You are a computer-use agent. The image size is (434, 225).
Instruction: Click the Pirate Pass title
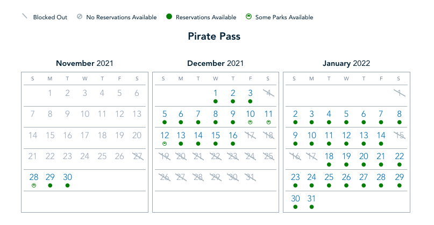click(x=214, y=36)
